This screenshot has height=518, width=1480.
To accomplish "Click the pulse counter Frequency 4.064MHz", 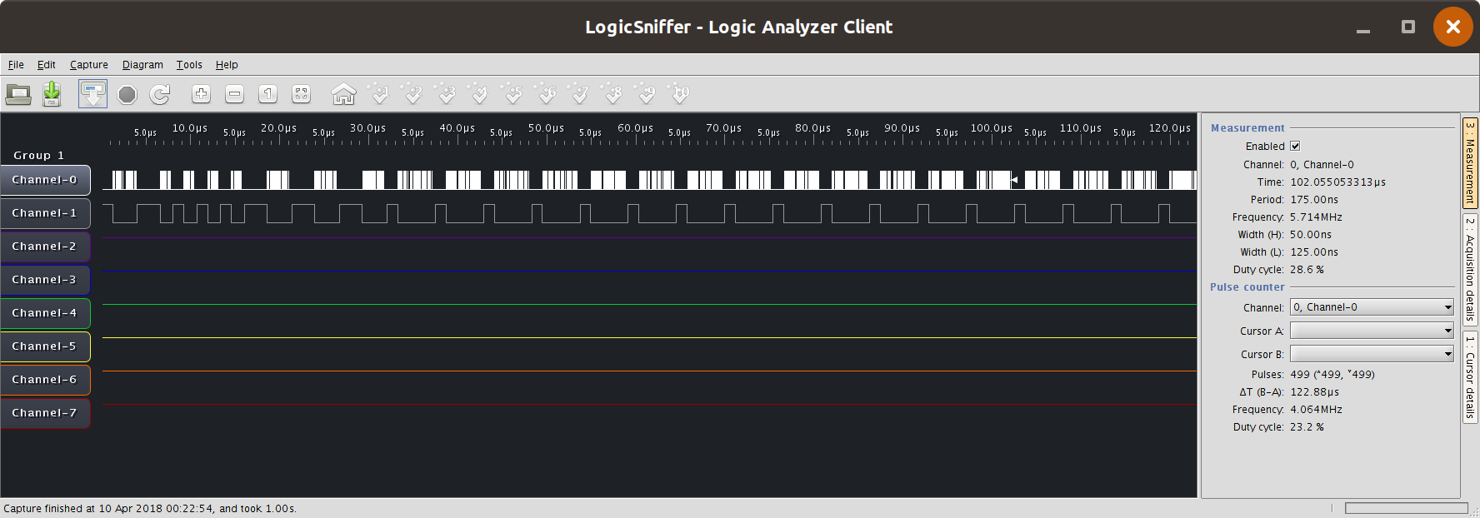I will (x=1316, y=410).
